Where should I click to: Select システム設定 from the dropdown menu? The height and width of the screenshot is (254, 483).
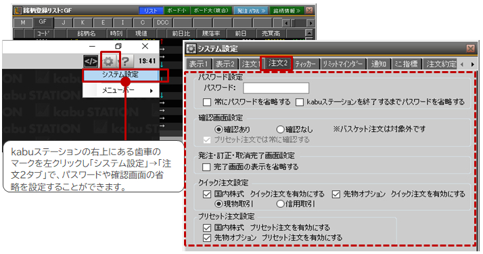coord(120,75)
